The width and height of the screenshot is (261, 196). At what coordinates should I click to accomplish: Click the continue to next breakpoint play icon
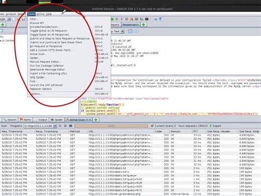pos(122,19)
